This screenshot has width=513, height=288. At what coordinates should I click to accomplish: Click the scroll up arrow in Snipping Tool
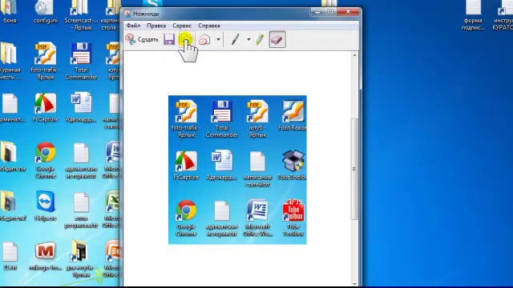354,55
